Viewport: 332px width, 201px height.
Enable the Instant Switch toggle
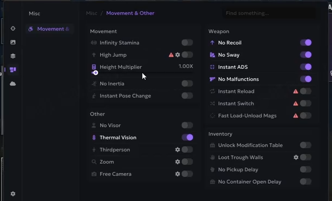[x=306, y=103]
